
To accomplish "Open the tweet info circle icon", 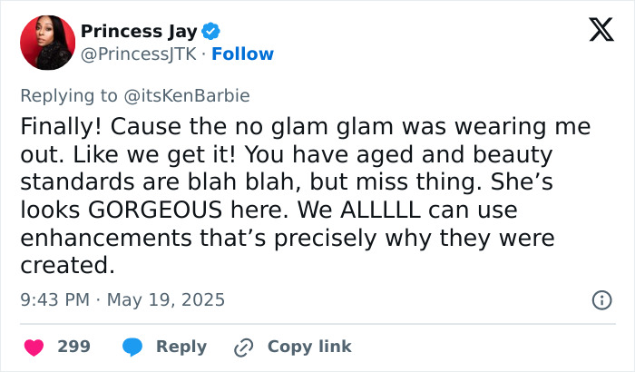I will 601,299.
